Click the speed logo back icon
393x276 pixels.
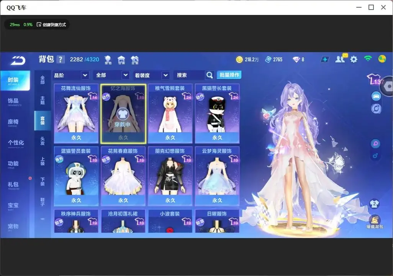(x=18, y=61)
